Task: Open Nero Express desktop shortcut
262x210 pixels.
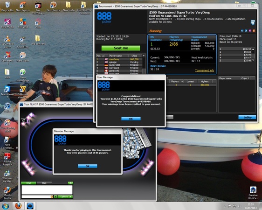Action: (x=23, y=7)
